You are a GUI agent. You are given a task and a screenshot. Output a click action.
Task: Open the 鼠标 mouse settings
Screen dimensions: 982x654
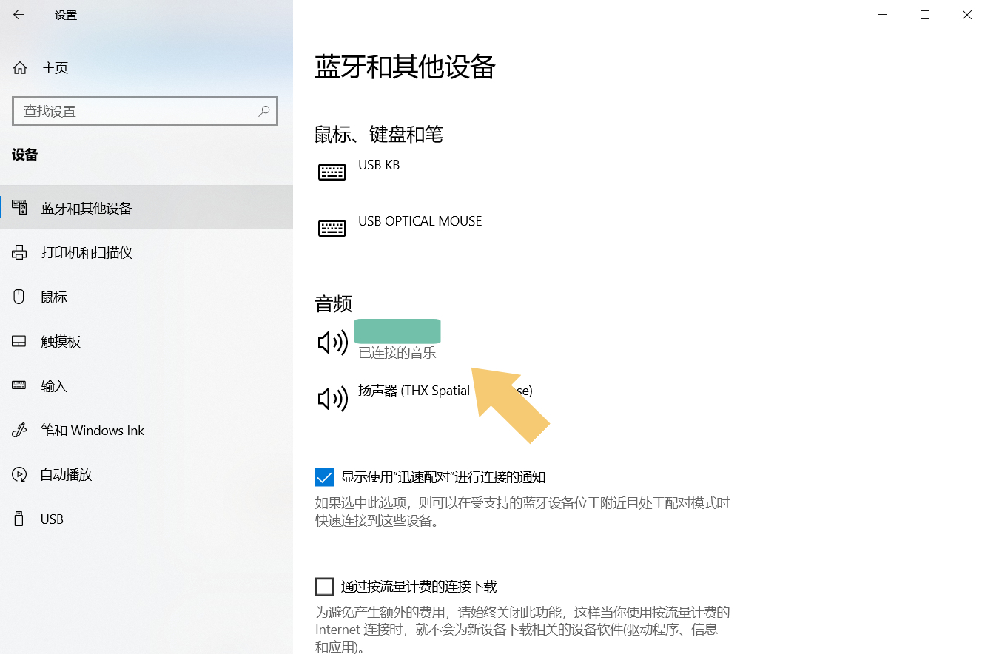[54, 297]
